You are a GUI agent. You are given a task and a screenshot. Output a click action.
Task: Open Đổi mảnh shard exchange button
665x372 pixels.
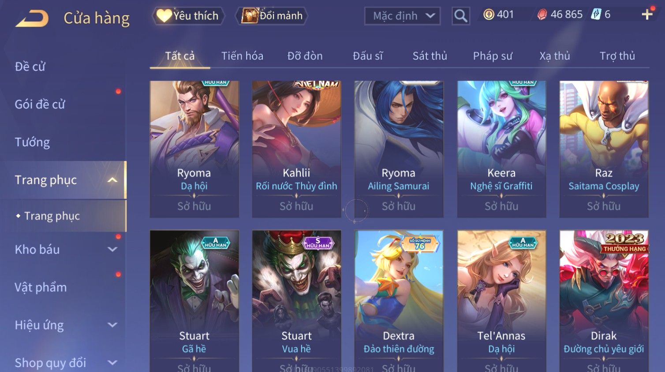click(272, 16)
